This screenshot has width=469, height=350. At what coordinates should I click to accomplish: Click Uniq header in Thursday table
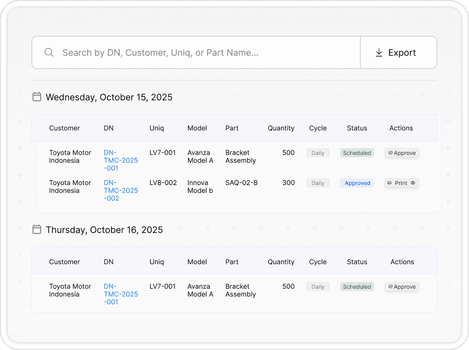(x=157, y=262)
